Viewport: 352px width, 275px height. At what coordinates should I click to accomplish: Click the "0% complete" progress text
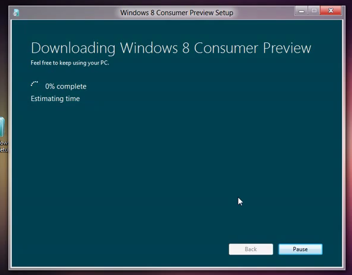point(66,87)
